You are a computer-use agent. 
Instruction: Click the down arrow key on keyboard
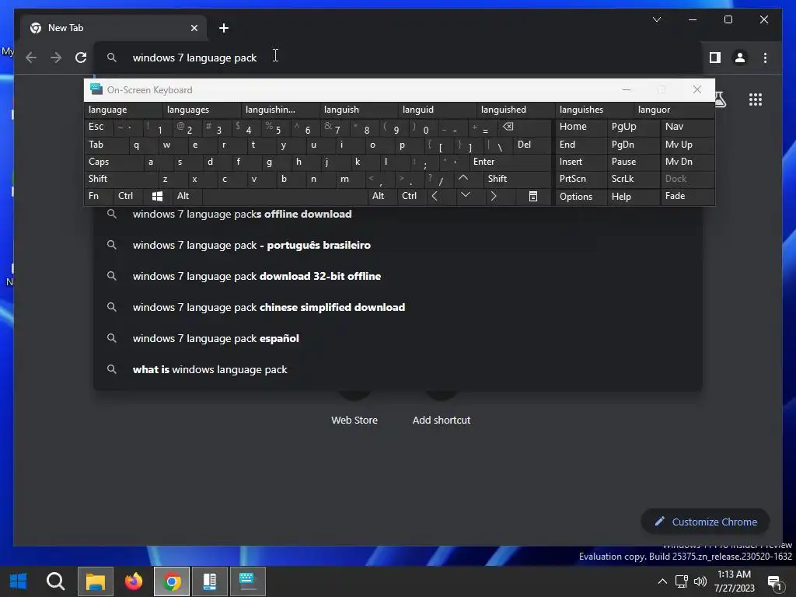coord(465,195)
